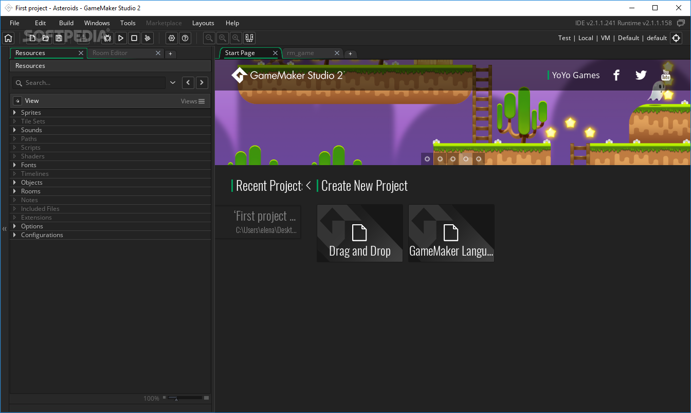691x413 pixels.
Task: Open Game Options gear icon
Action: coord(172,38)
